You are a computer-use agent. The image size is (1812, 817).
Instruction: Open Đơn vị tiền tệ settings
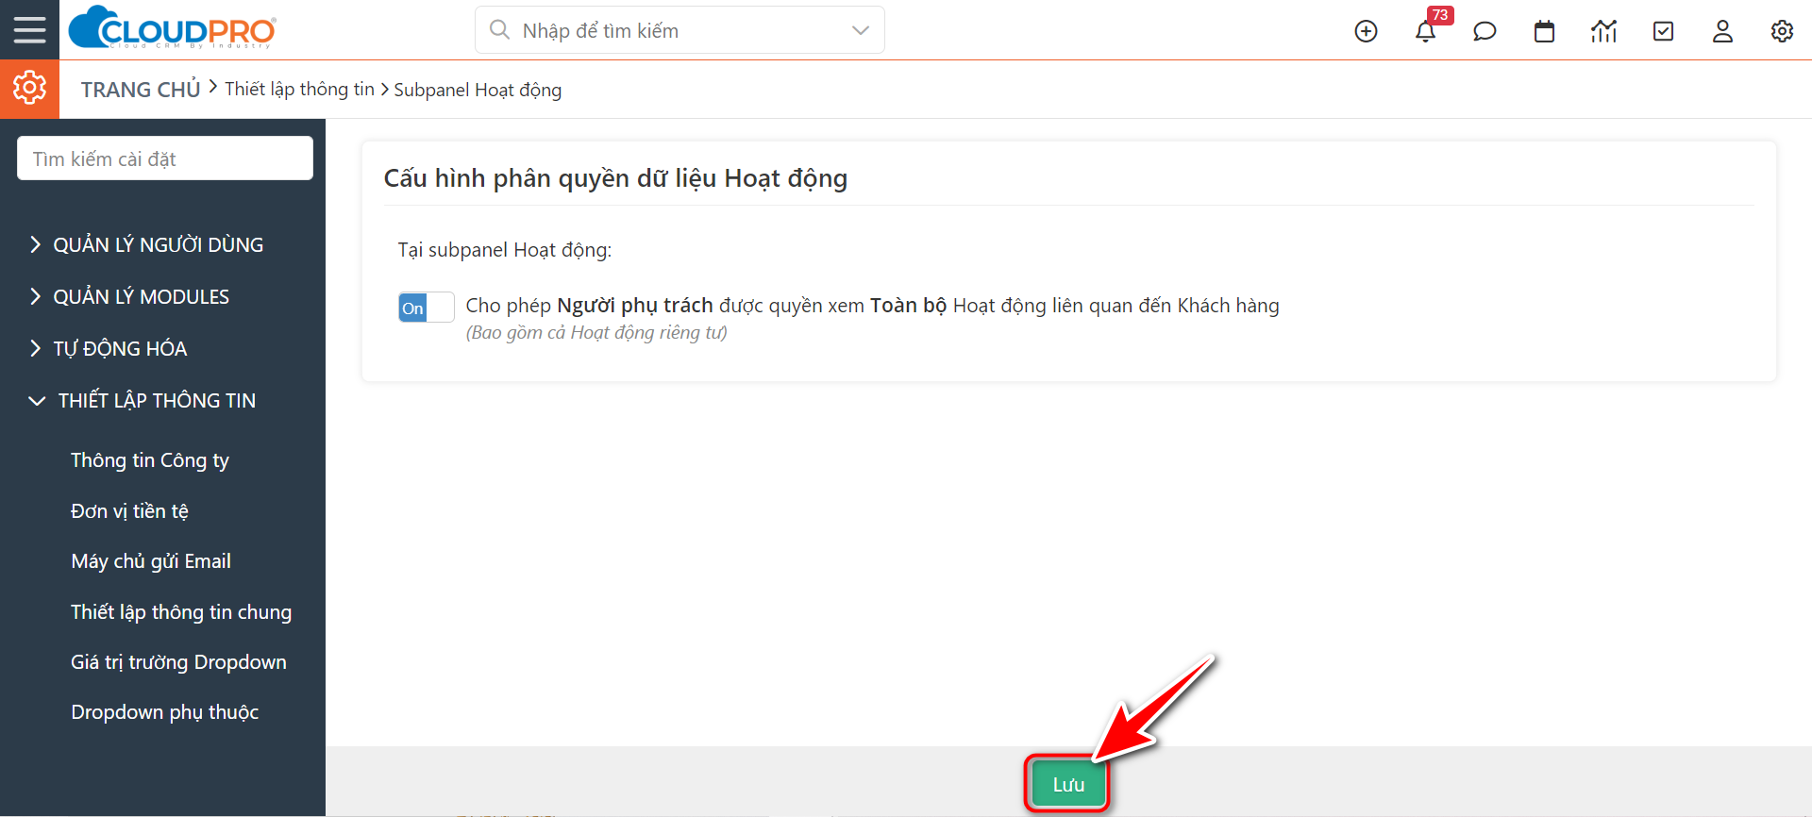(x=129, y=511)
